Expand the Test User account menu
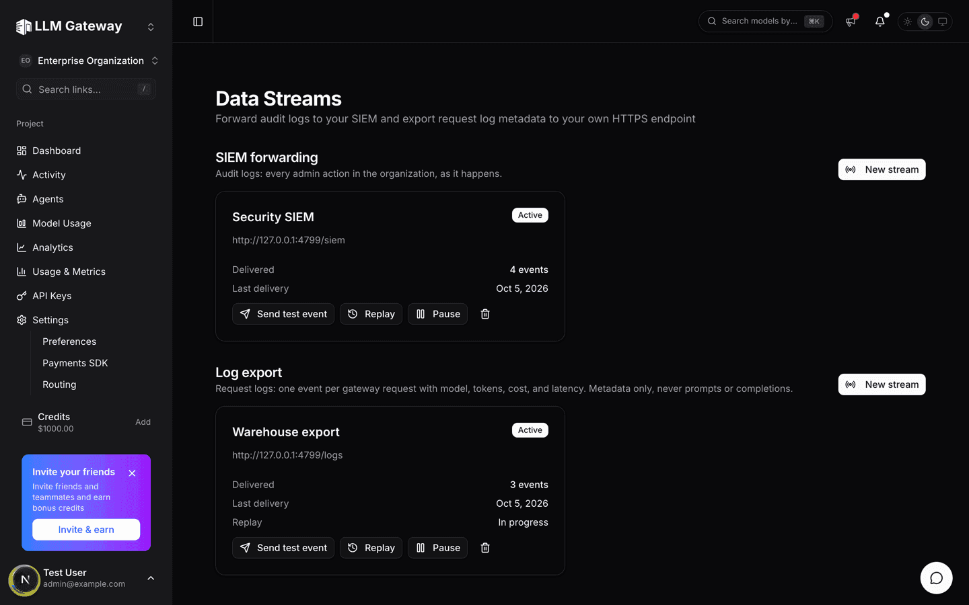 tap(151, 578)
